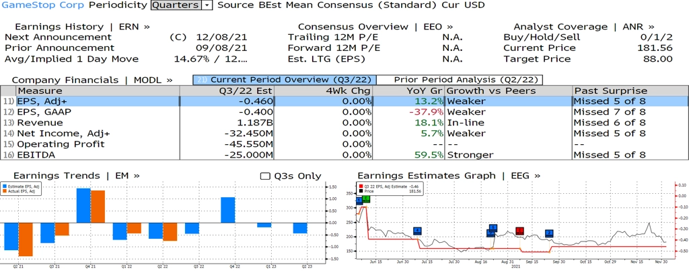Open Earnings History ERN link
This screenshot has height=271, width=689.
click(x=82, y=27)
